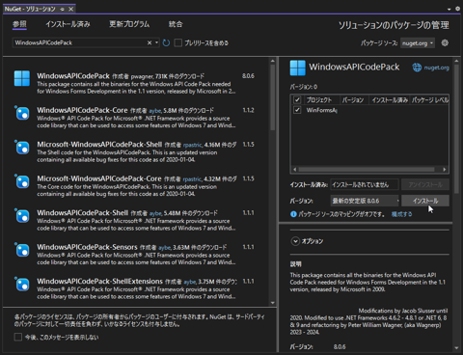Open NuGet settings gear icon
Image resolution: width=463 pixels, height=355 pixels.
click(x=445, y=42)
